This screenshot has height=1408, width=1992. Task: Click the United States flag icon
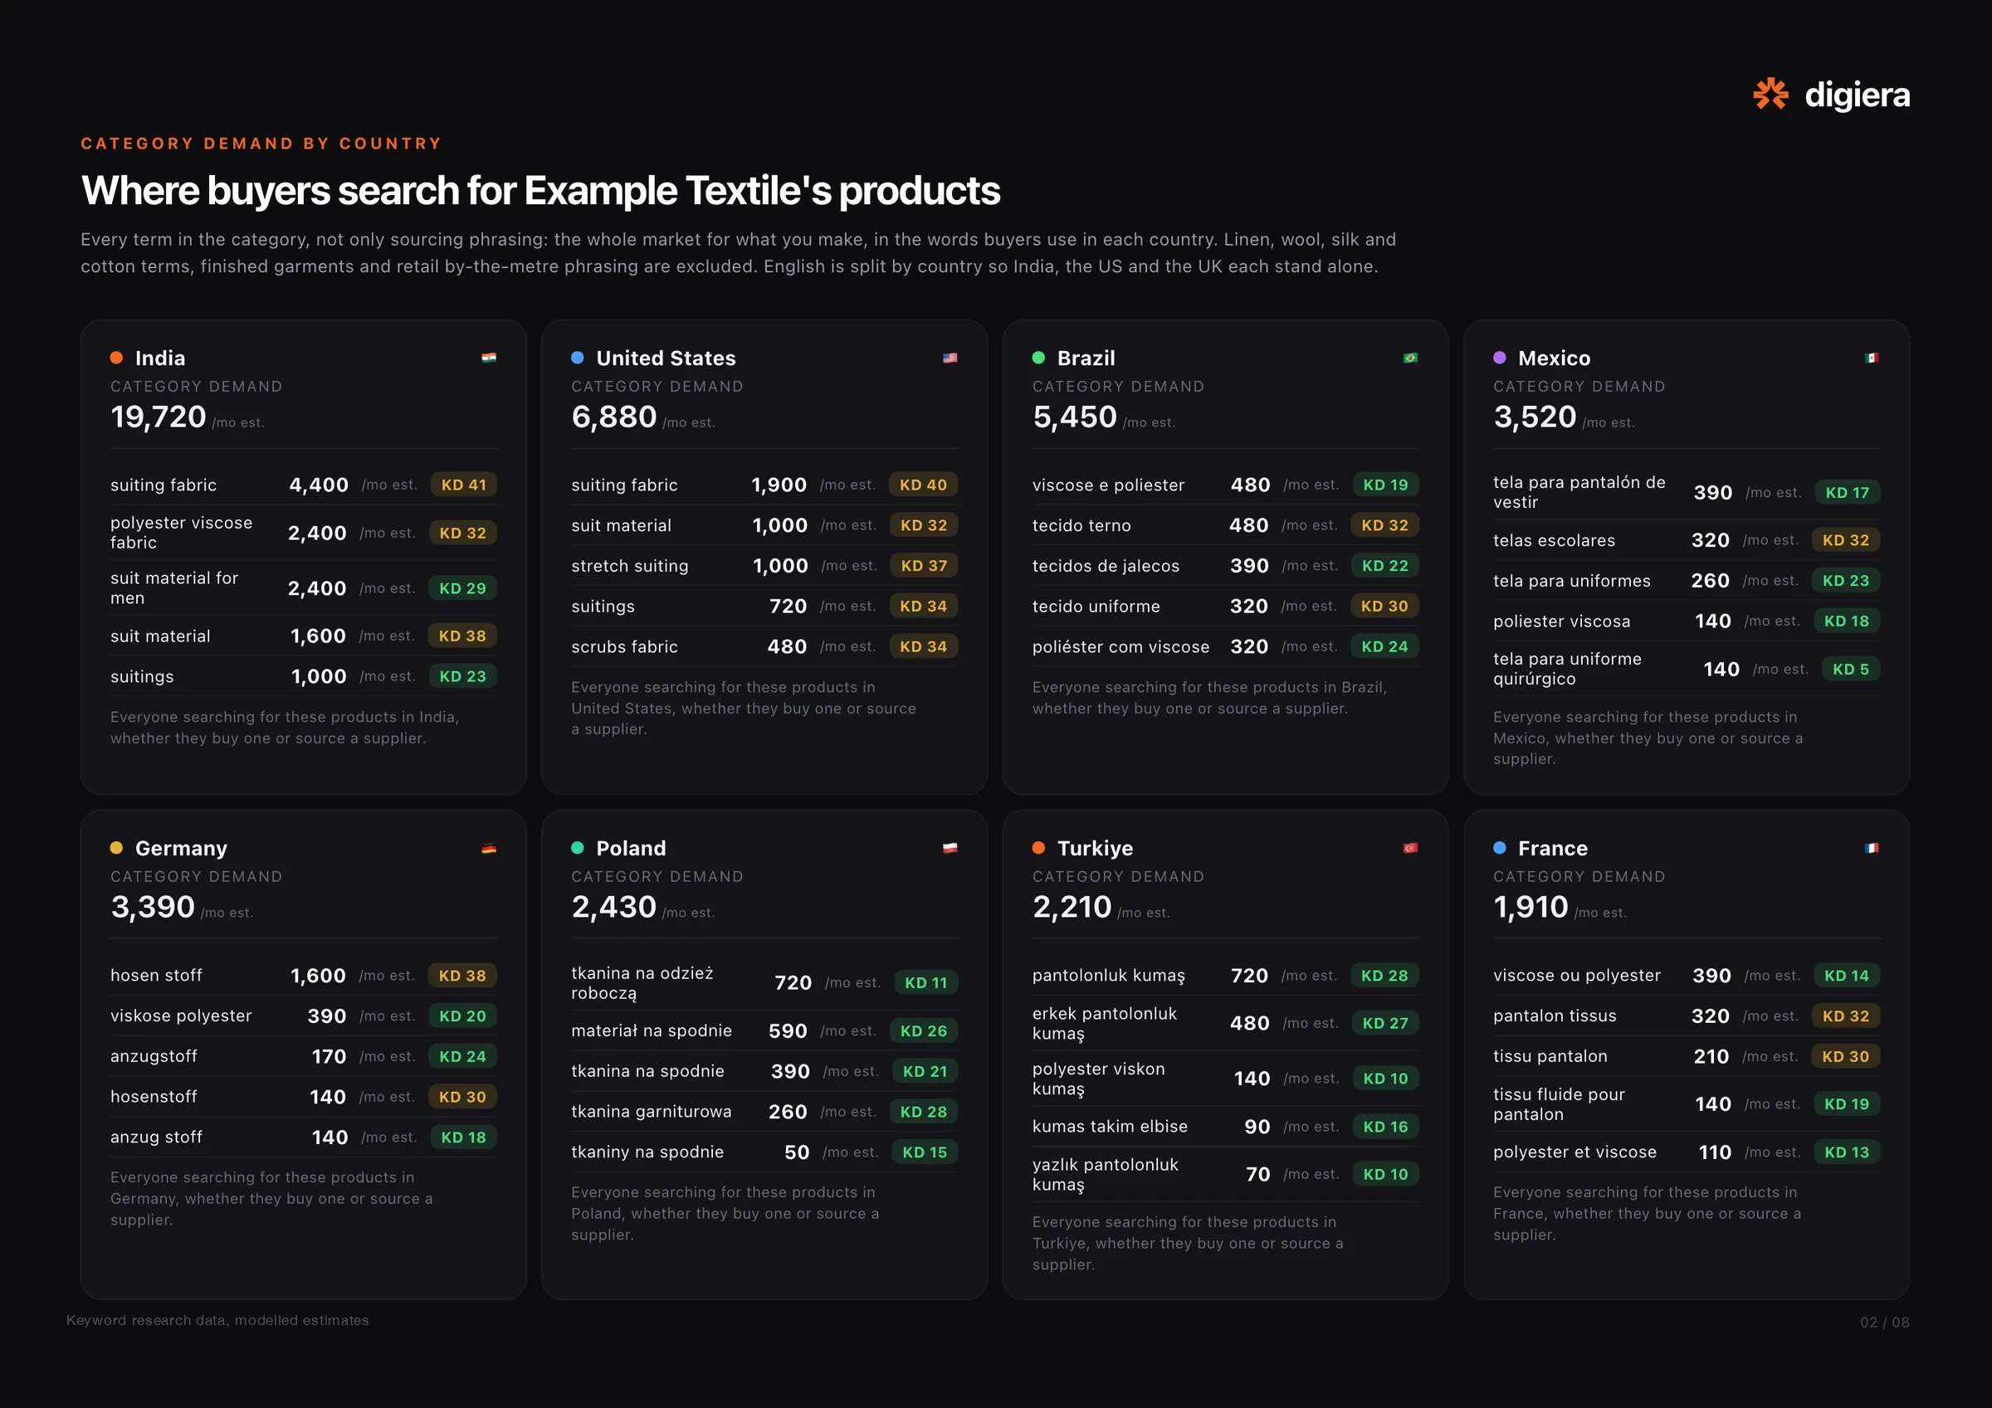pyautogui.click(x=950, y=358)
